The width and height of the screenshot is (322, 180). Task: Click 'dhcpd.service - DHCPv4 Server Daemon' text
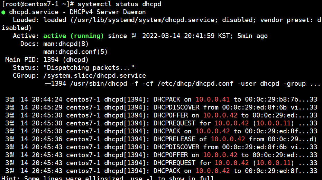77,12
